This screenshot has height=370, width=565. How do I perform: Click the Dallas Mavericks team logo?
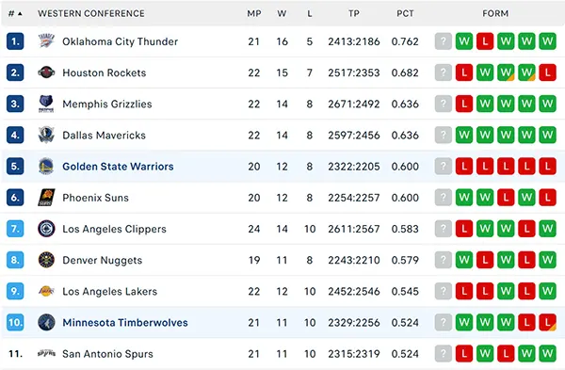click(46, 135)
